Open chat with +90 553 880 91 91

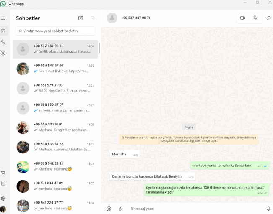pyautogui.click(x=55, y=127)
